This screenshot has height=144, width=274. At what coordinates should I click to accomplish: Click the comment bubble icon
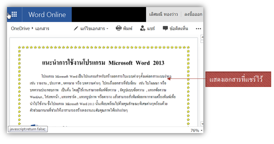165,29
